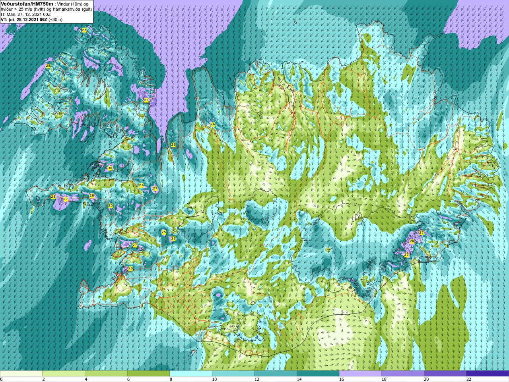Click the legend scale value 8
The width and height of the screenshot is (509, 382).
(x=171, y=379)
